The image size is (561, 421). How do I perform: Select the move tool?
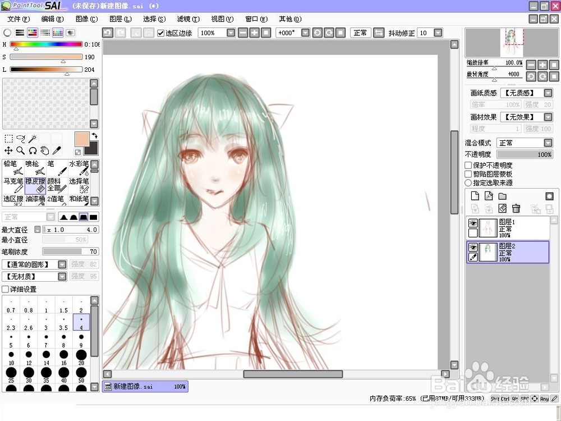[x=8, y=150]
